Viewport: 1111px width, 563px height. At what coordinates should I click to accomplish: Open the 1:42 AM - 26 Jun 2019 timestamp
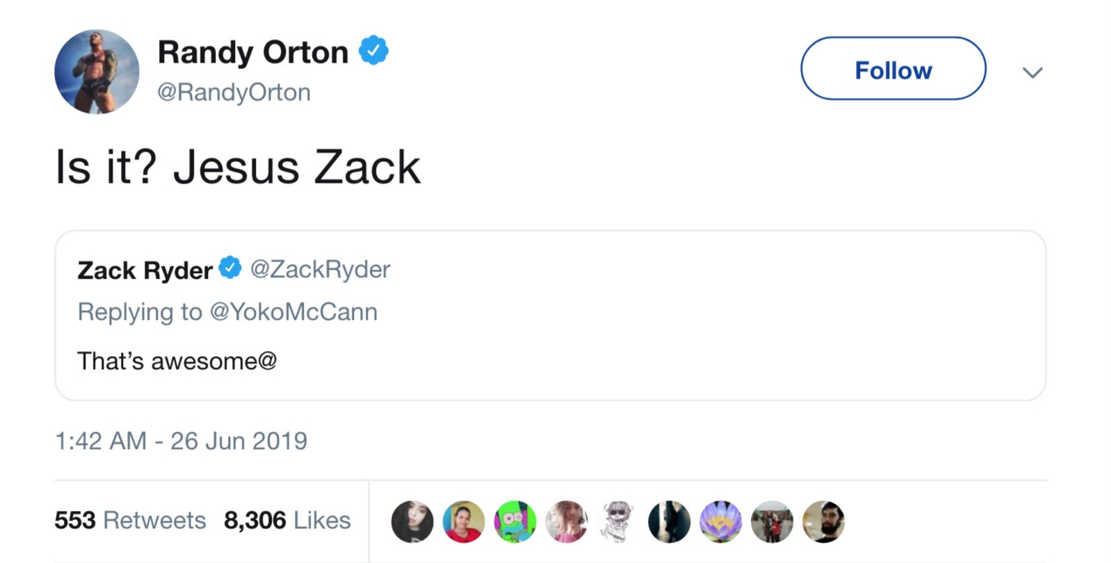coord(181,441)
